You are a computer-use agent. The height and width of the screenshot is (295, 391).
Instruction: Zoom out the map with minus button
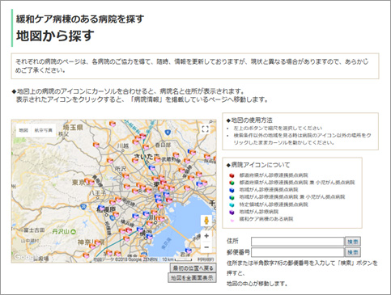coord(206,247)
